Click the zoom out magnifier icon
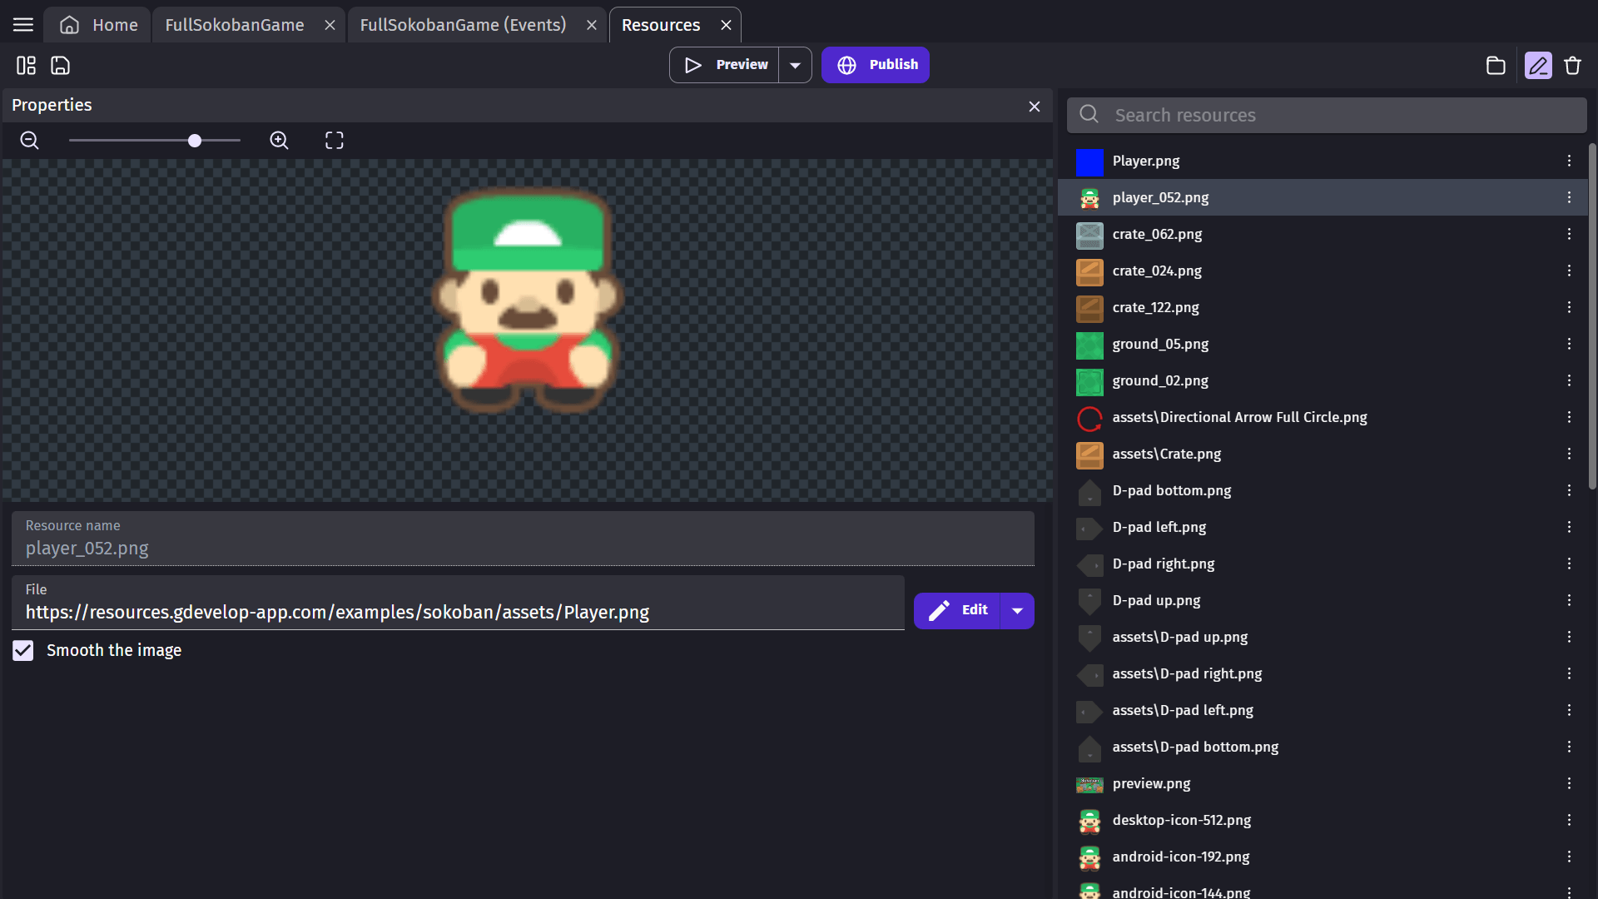This screenshot has width=1598, height=899. coord(29,141)
